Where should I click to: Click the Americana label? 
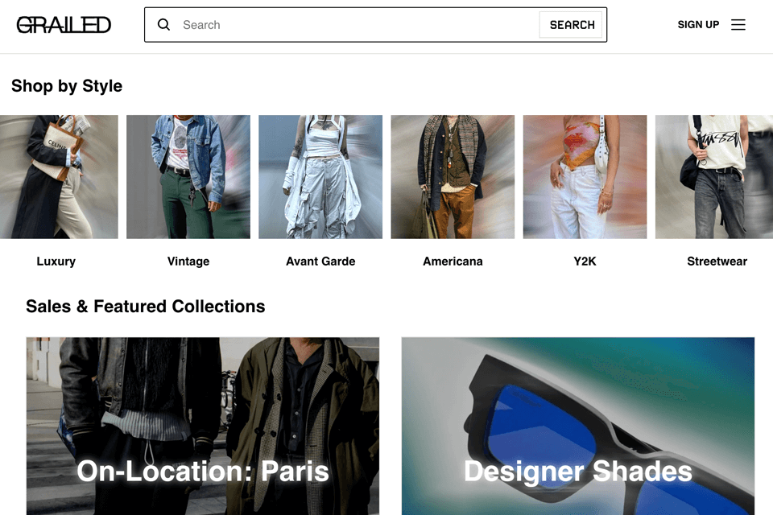453,262
